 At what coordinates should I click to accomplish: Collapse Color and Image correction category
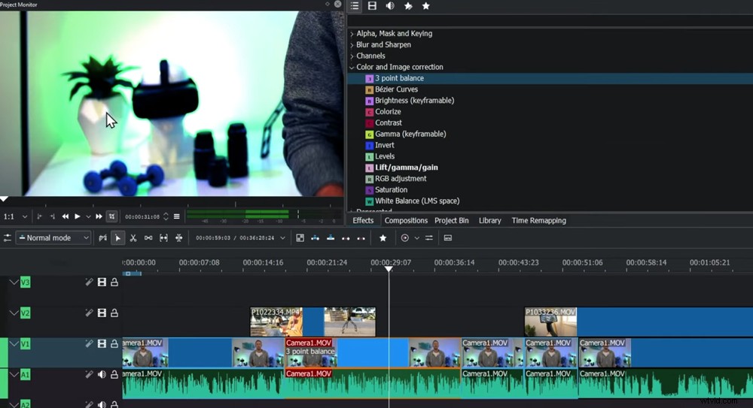[352, 67]
